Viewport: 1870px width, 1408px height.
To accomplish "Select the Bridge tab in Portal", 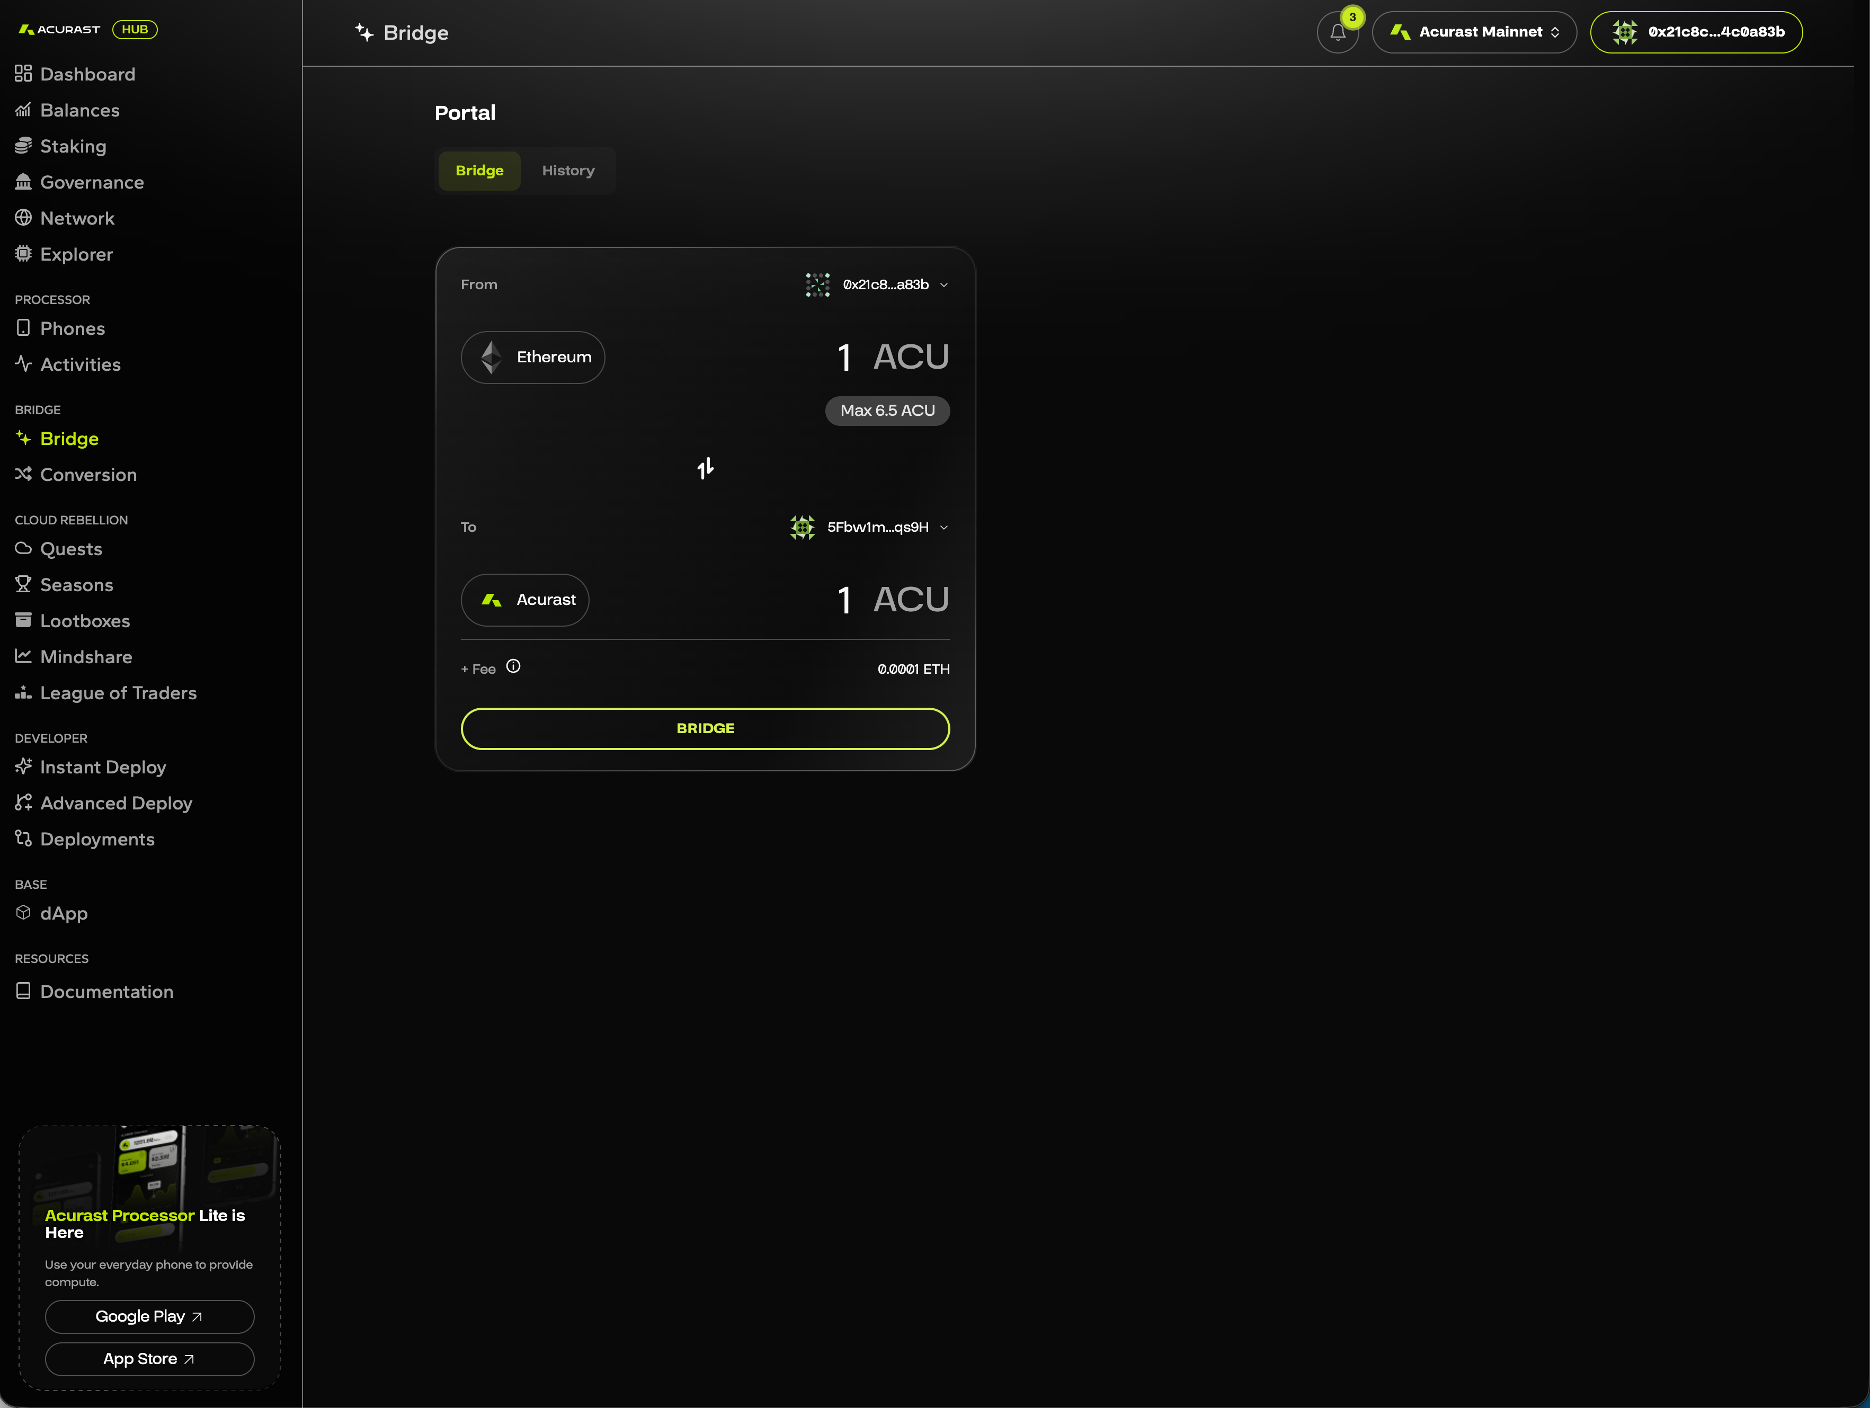I will 478,170.
